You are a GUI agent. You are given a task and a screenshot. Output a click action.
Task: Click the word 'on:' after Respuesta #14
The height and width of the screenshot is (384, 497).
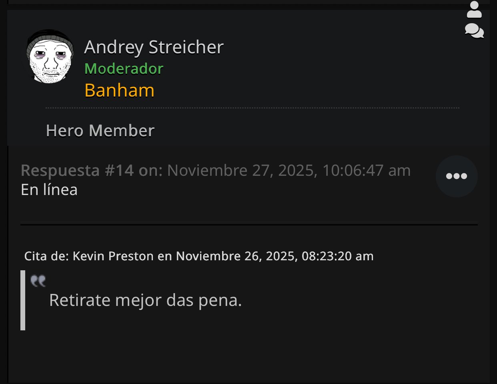pyautogui.click(x=150, y=171)
